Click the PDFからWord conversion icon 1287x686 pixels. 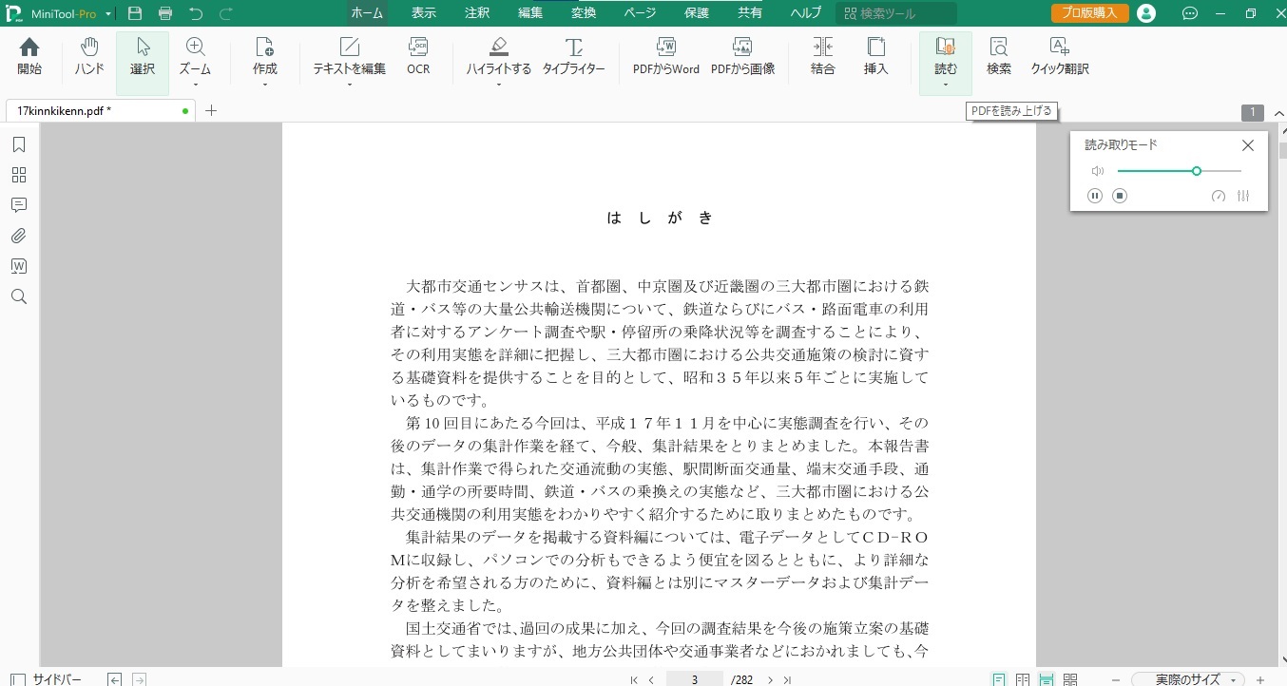(x=665, y=57)
